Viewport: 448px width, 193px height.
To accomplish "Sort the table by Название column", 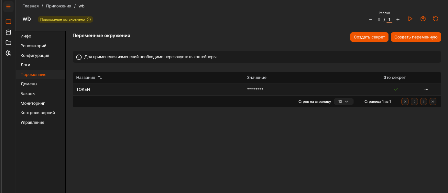I will (100, 78).
